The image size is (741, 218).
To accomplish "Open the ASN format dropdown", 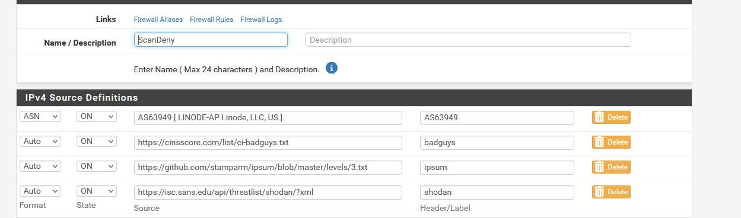I will click(40, 117).
